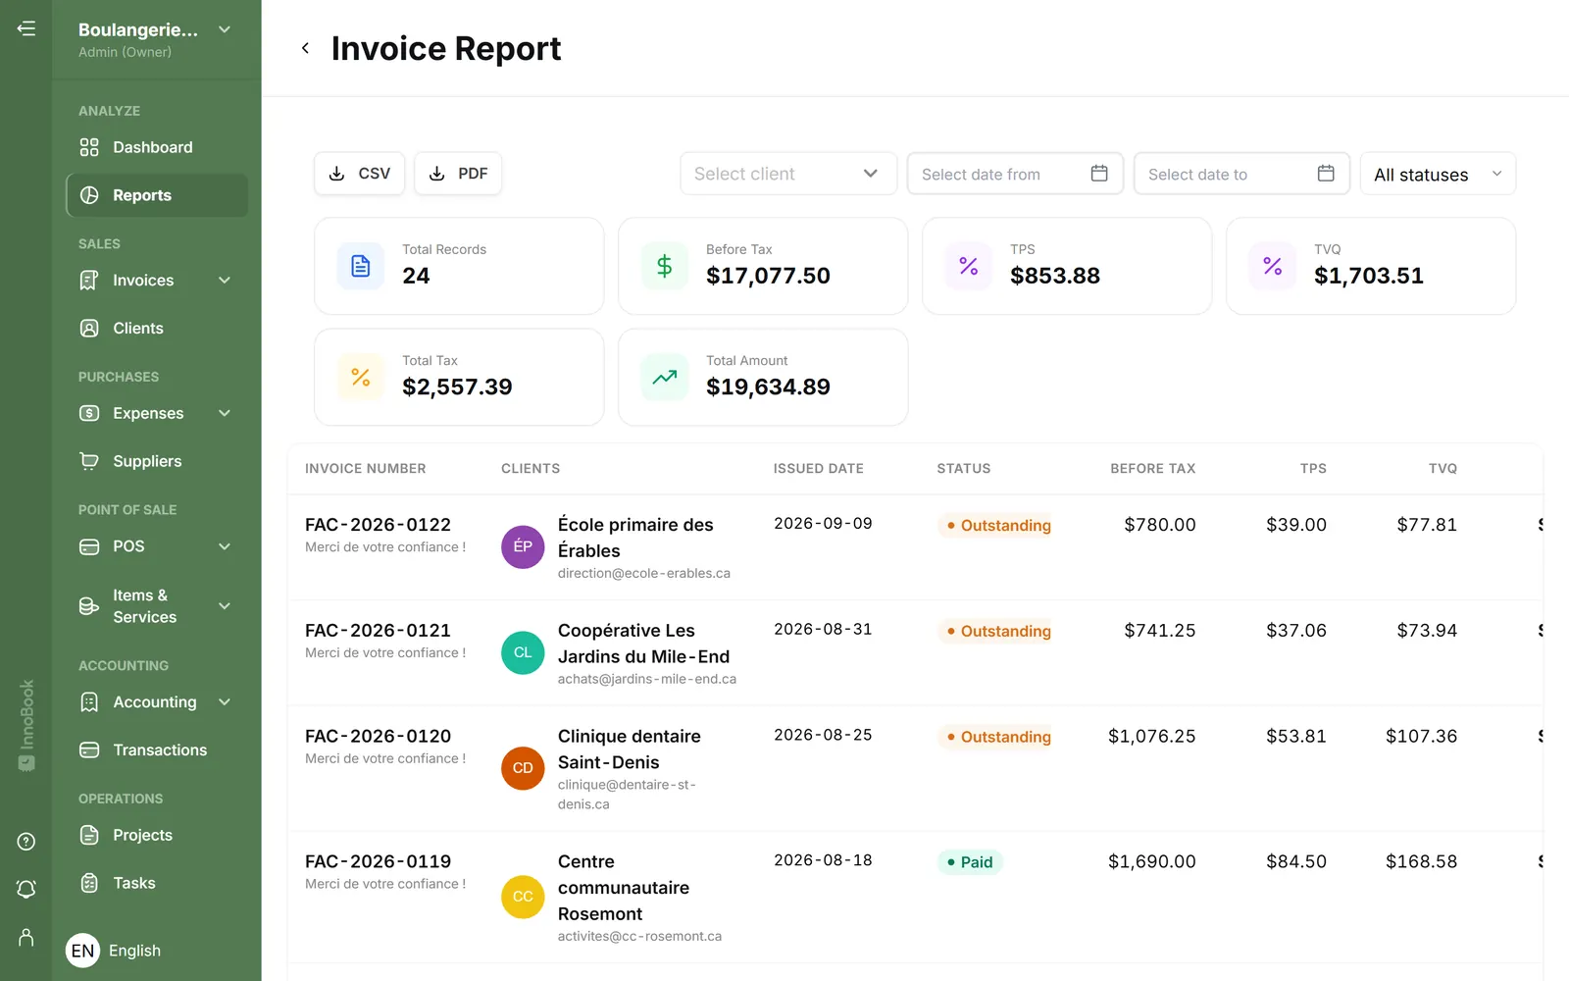
Task: Expand the Expenses submenu
Action: click(x=225, y=414)
